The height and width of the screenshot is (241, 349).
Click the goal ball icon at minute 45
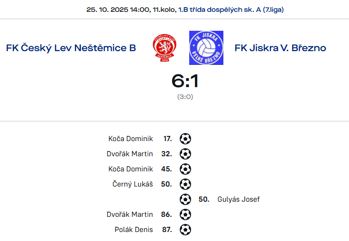tap(185, 169)
